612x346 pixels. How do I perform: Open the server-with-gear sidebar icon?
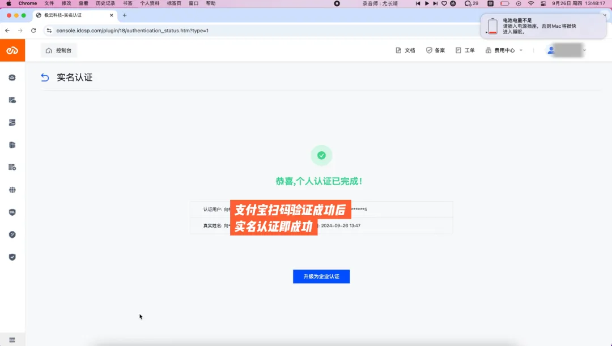pyautogui.click(x=12, y=168)
